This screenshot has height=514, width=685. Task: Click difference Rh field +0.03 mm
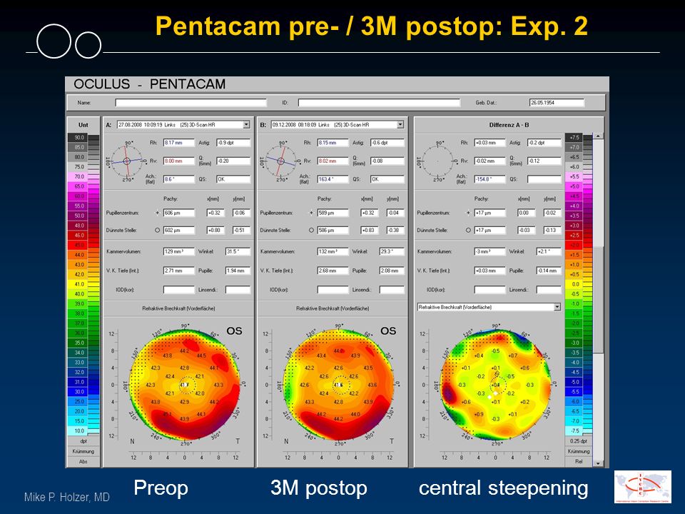tap(489, 143)
